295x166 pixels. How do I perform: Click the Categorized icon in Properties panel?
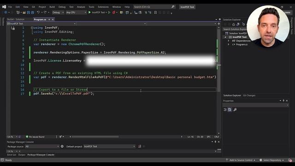(x=225, y=110)
